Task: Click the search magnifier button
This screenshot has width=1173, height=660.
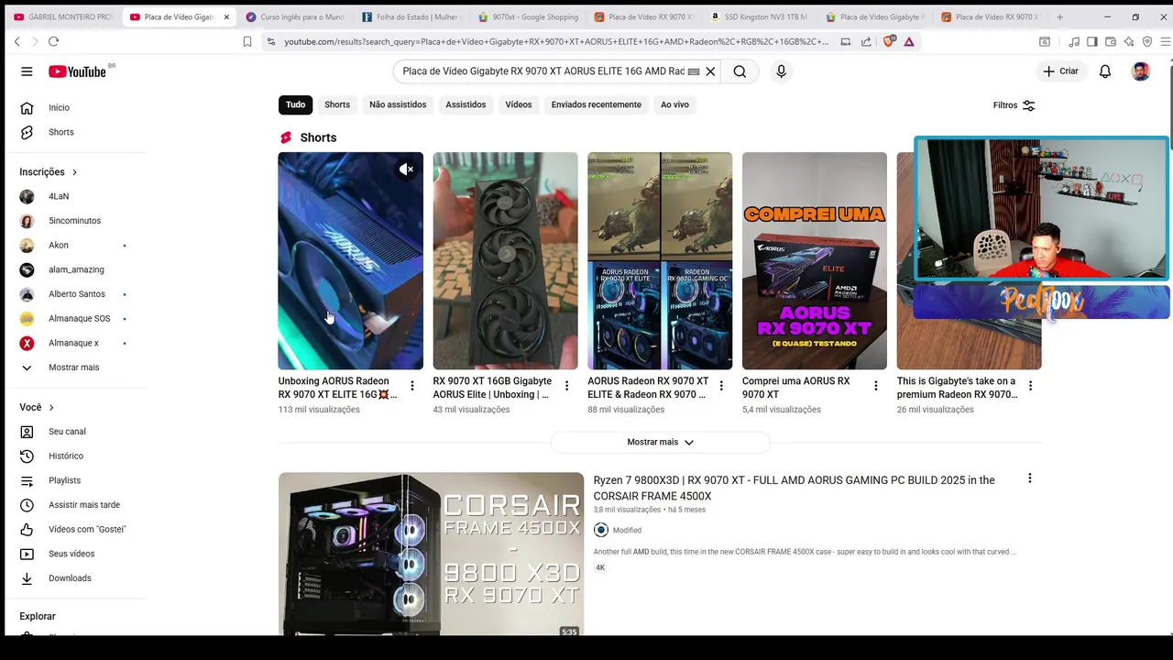Action: 740,71
